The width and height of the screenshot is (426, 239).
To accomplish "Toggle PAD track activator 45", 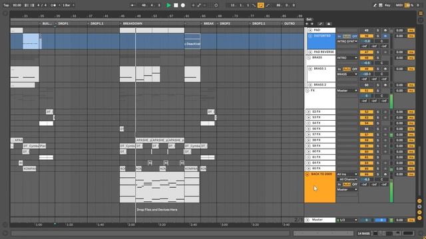I will pos(367,31).
